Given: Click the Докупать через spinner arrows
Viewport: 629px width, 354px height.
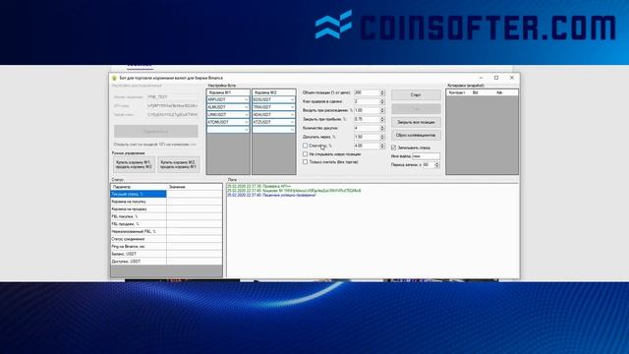Looking at the screenshot, I should 382,137.
